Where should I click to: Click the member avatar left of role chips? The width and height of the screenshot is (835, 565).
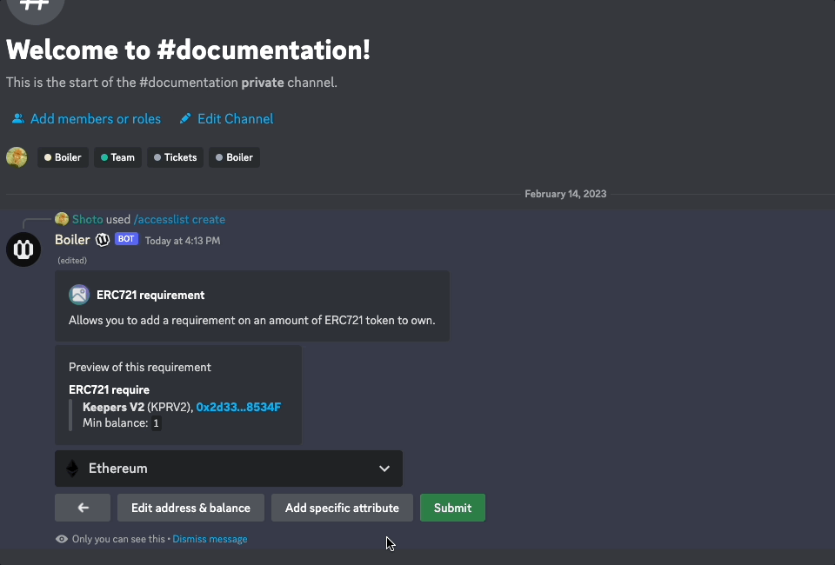17,157
